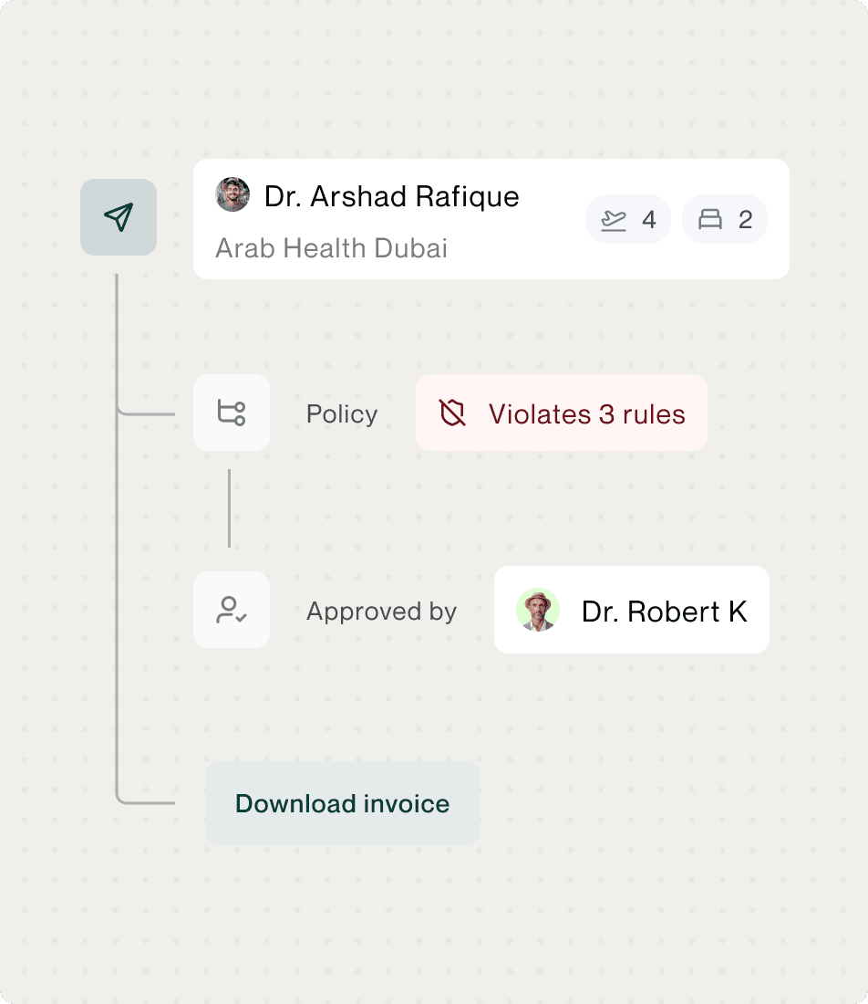Open the Violates 3 rules text
Screen dimensions: 868x1004
pyautogui.click(x=587, y=414)
